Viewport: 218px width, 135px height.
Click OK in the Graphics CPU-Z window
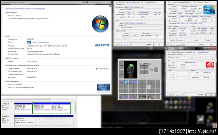[211, 95]
